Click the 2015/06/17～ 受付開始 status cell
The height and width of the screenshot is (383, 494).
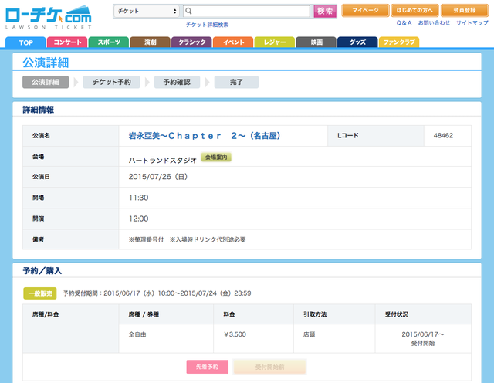click(423, 338)
